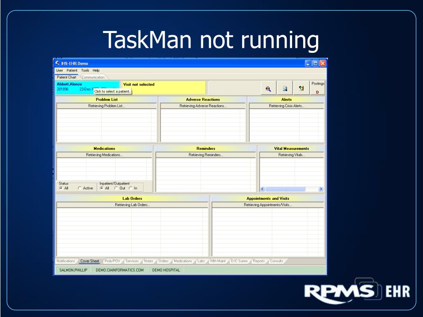Click the Retrieving Medications... column header

tap(105, 155)
